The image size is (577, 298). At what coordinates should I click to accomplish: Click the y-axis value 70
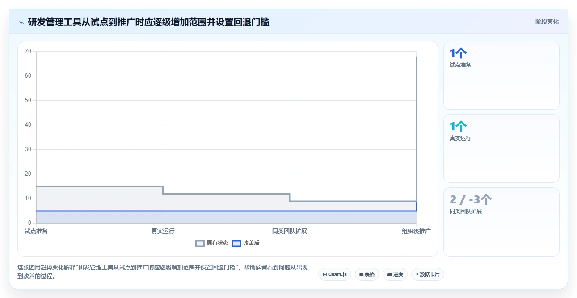[28, 51]
